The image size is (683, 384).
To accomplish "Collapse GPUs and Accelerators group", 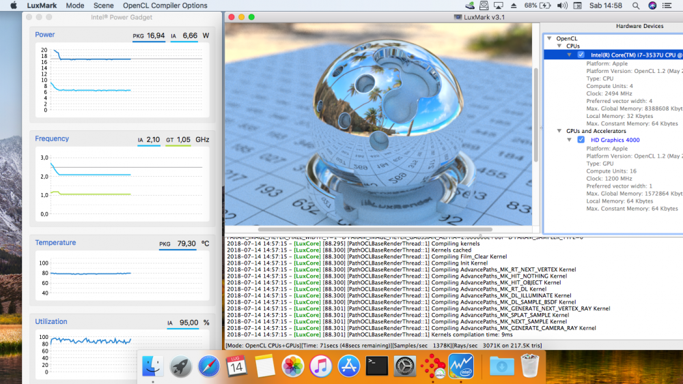I will point(559,131).
